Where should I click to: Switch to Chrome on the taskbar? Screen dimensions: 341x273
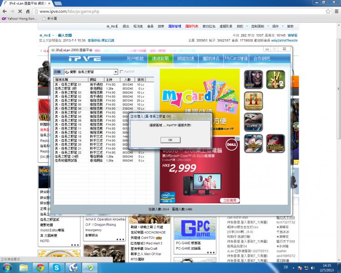tap(40, 268)
